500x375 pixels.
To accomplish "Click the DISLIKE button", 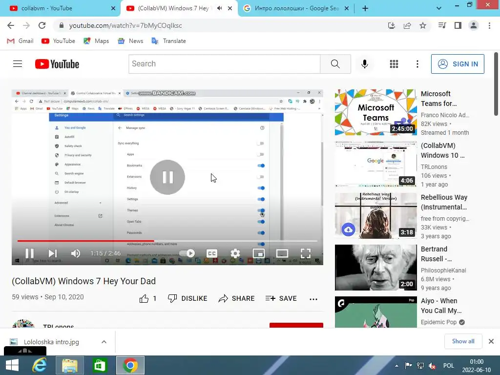I will point(187,298).
